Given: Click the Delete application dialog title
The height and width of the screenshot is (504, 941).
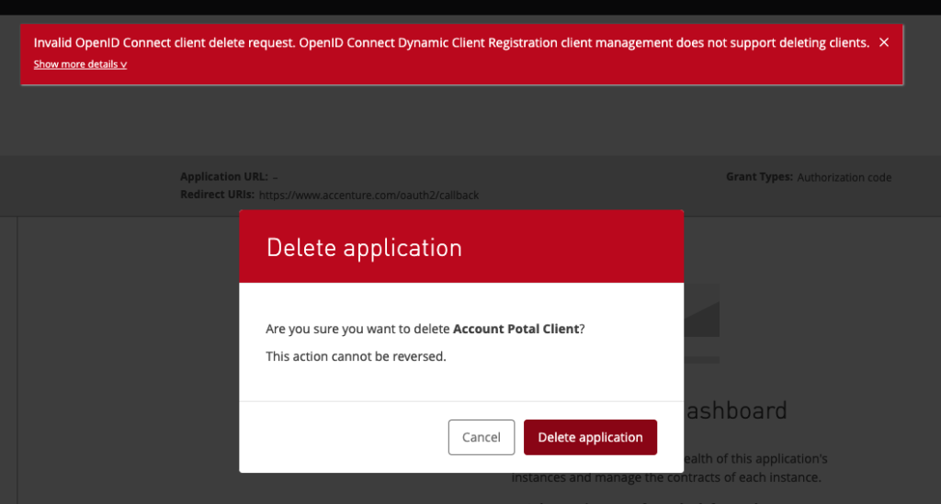Looking at the screenshot, I should click(364, 248).
